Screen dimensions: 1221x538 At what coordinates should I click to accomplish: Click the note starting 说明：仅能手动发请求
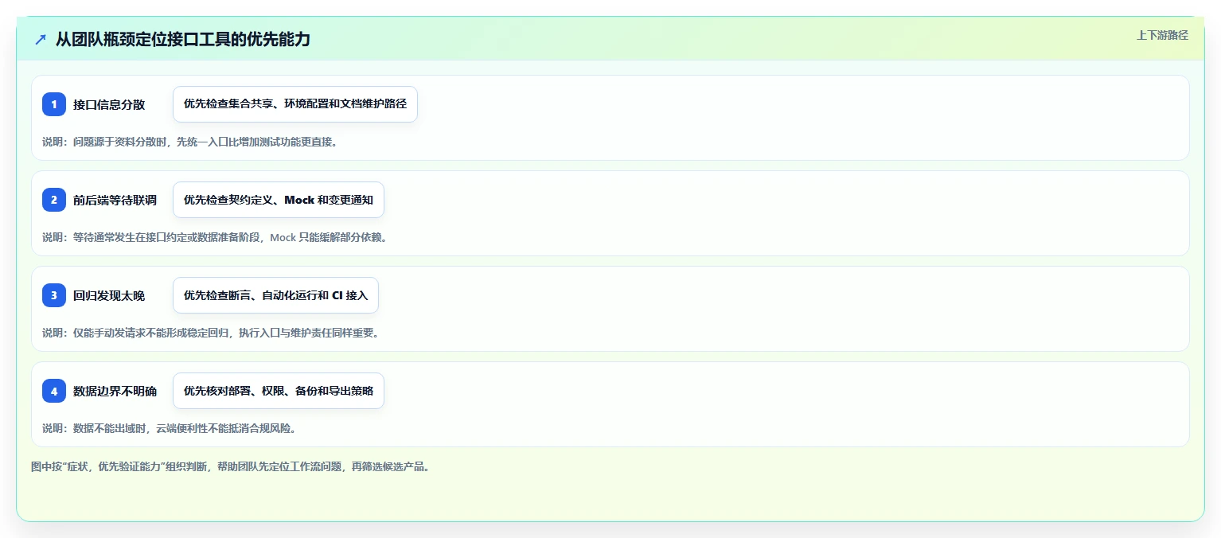[211, 333]
